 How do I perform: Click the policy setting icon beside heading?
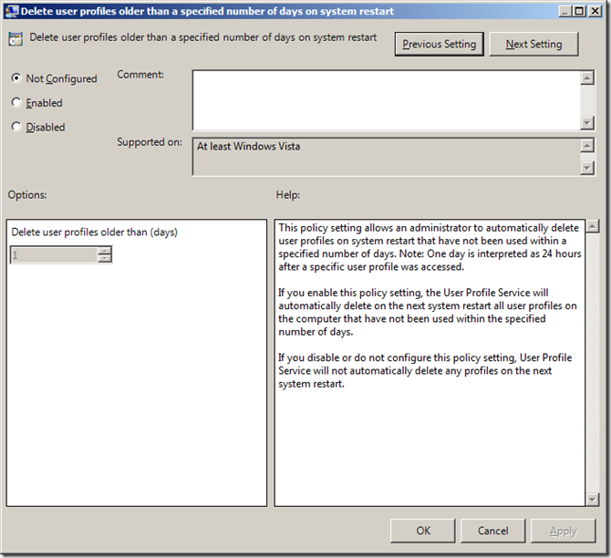tap(16, 39)
